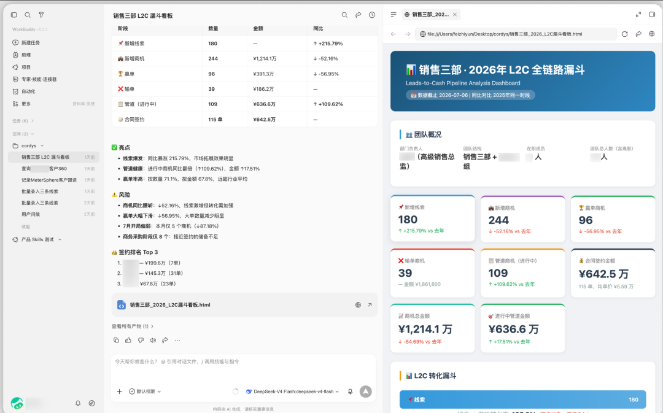Viewport: 663px width, 413px height.
Task: Click the thumbs down icon
Action: pos(141,341)
